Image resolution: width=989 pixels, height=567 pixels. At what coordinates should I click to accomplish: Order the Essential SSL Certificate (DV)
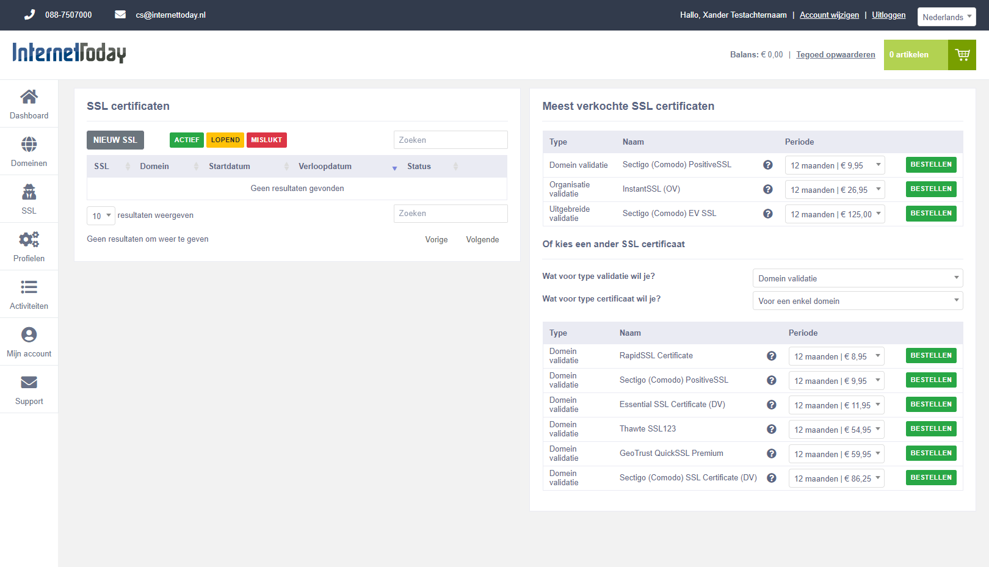click(931, 405)
